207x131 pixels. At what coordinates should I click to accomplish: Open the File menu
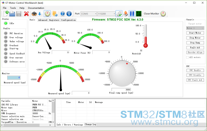coord(5,8)
